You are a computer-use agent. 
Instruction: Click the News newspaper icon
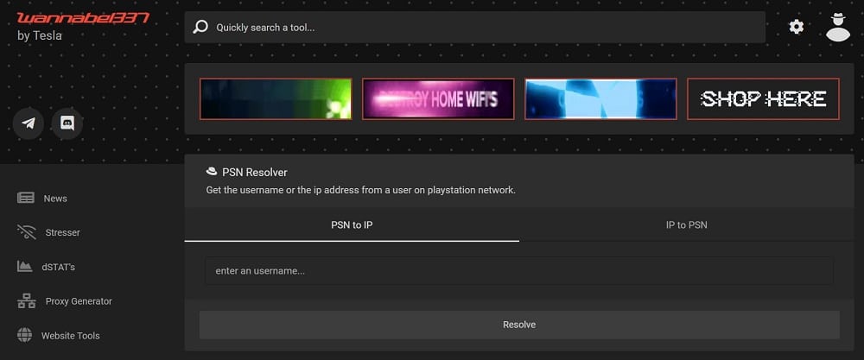(x=25, y=199)
